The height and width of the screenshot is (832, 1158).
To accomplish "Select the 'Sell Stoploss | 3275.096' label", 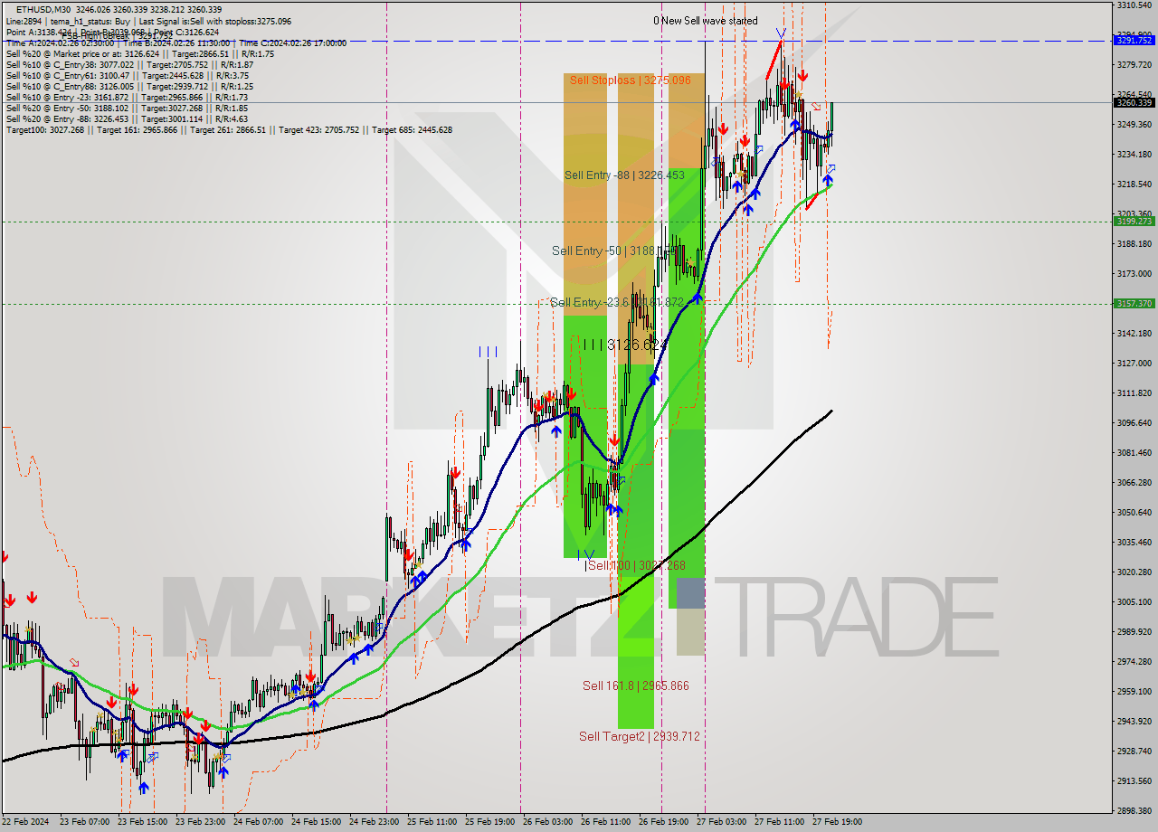I will (630, 80).
